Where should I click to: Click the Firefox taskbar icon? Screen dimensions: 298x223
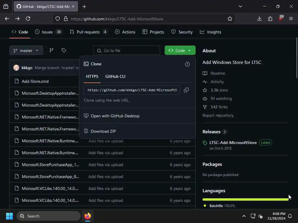coord(88,216)
